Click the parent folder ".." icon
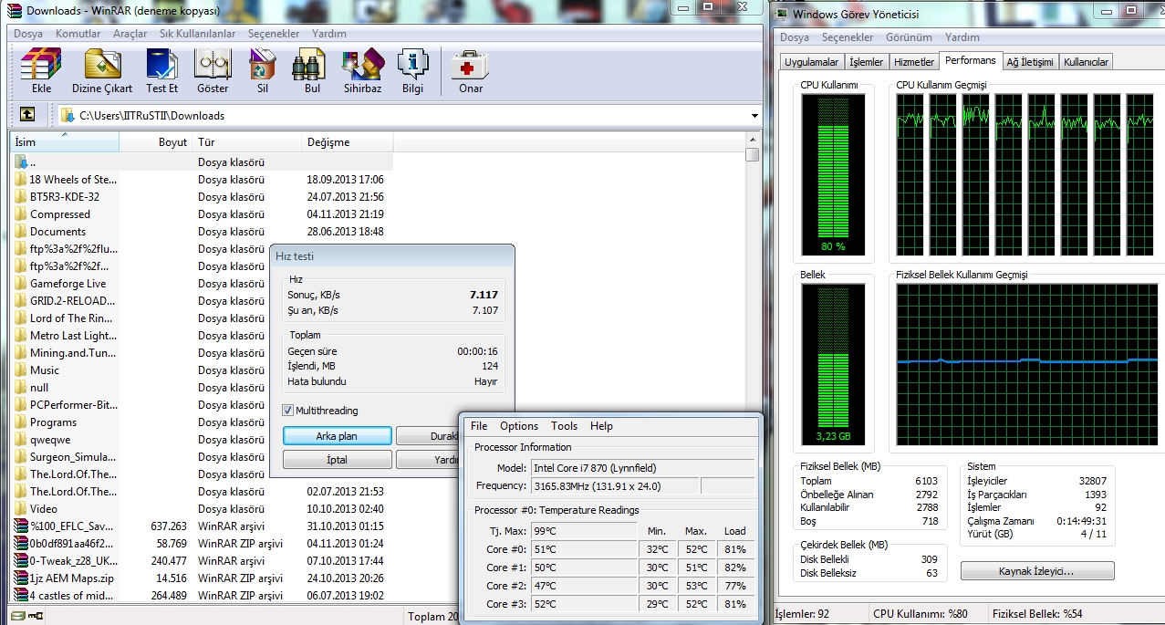The width and height of the screenshot is (1165, 625). click(x=21, y=162)
